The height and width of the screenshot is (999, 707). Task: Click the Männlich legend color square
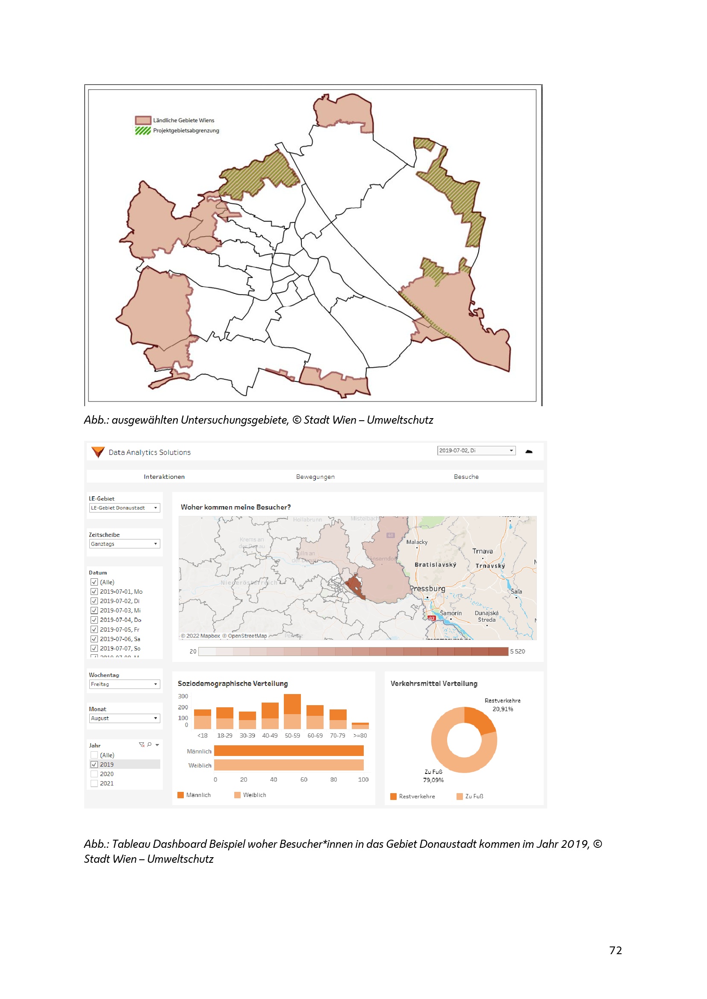click(181, 795)
